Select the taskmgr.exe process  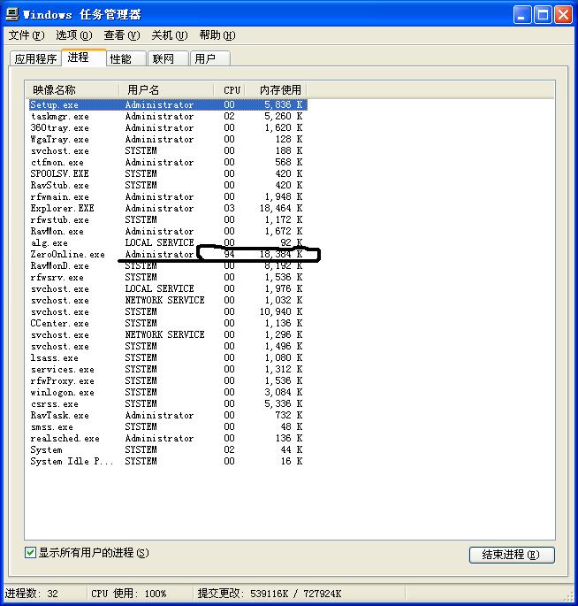[x=168, y=116]
